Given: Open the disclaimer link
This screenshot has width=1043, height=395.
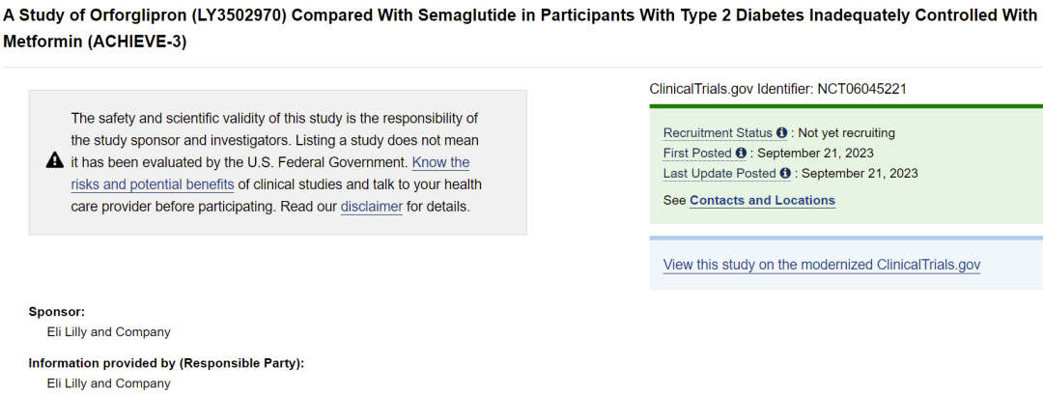Looking at the screenshot, I should point(371,207).
